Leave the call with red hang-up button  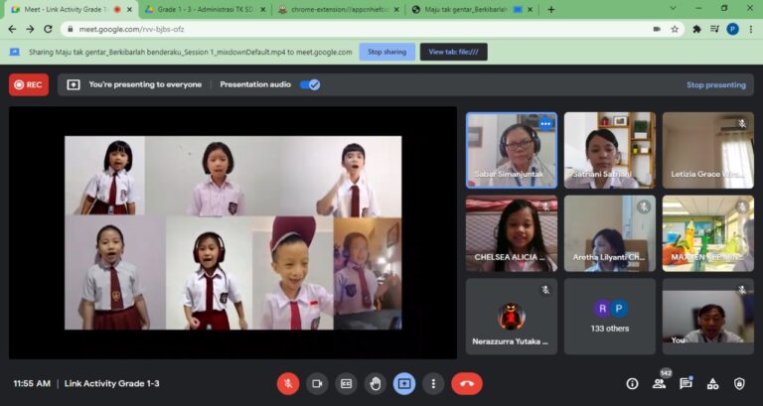(x=466, y=383)
